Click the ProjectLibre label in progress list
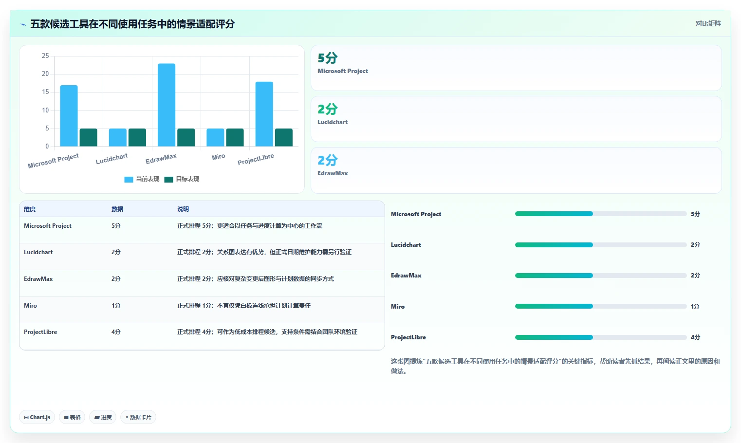Viewport: 741px width, 443px height. tap(408, 337)
